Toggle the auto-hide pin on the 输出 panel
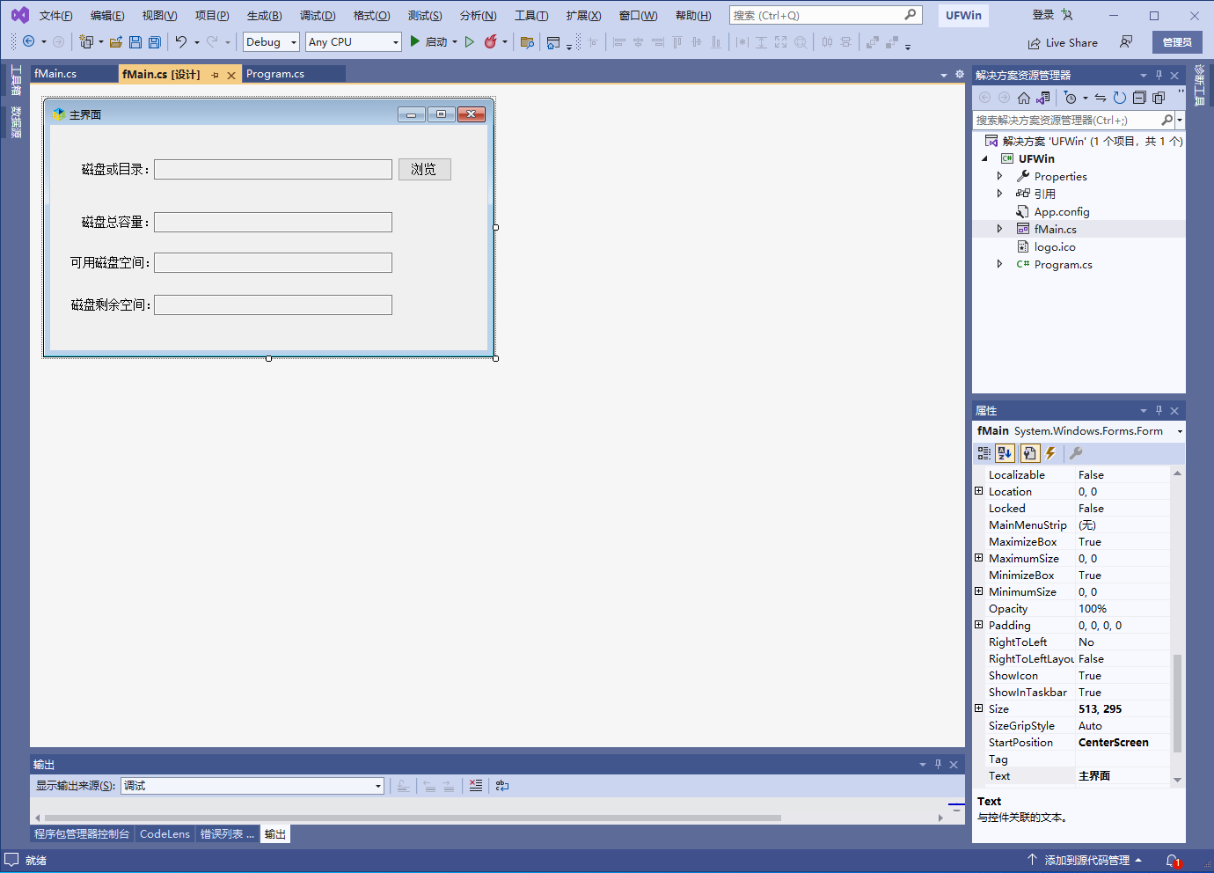Screen dimensions: 1214x873 pyautogui.click(x=938, y=764)
